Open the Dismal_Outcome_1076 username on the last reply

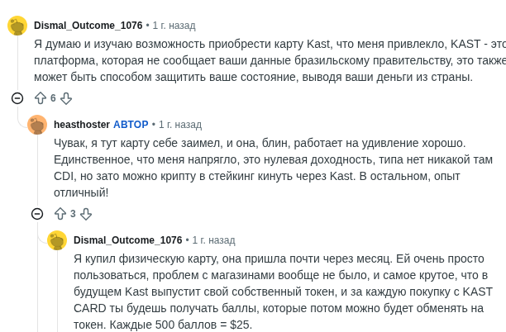click(x=127, y=240)
